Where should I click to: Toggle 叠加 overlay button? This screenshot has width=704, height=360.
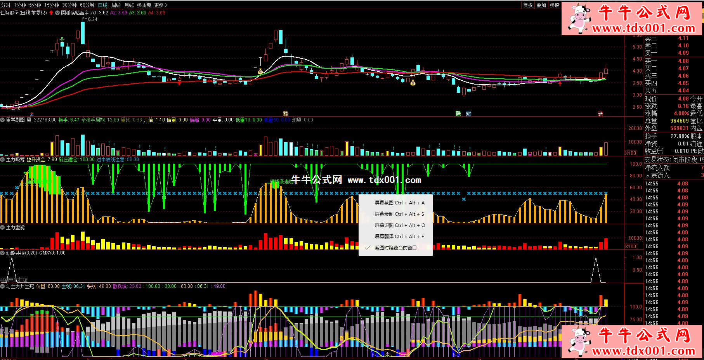click(x=541, y=5)
